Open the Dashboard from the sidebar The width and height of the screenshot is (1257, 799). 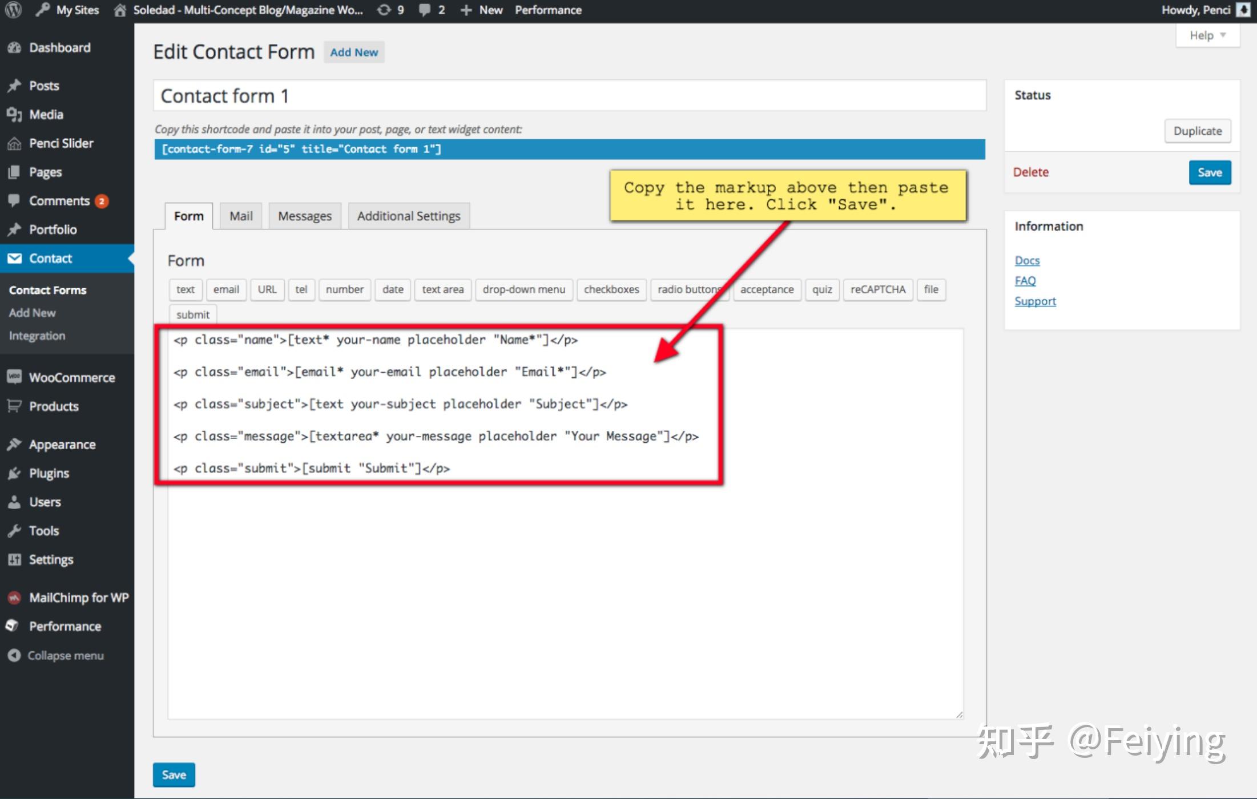60,47
